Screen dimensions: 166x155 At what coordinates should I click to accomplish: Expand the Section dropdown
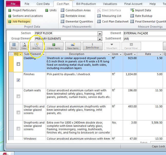100,34
